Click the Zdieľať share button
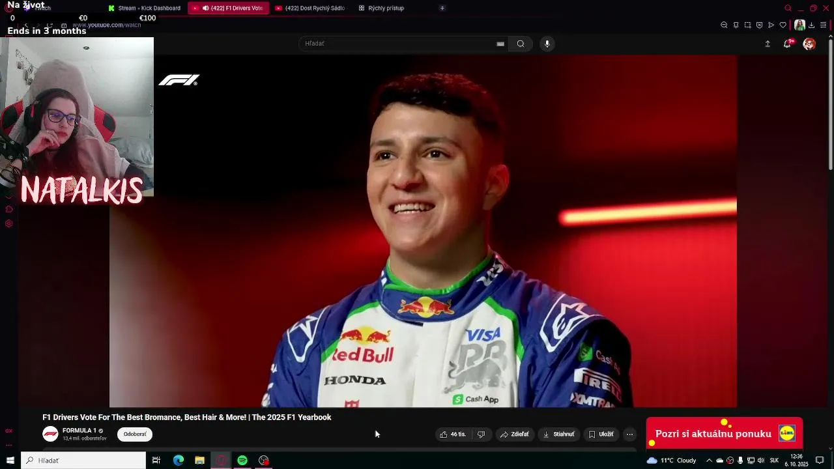This screenshot has height=469, width=834. click(x=514, y=434)
